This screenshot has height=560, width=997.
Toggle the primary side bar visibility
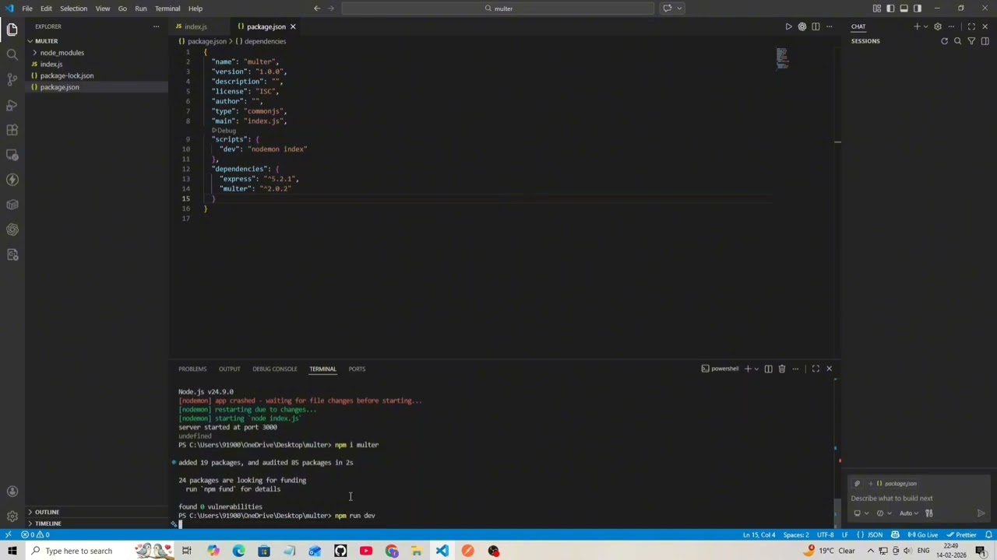pyautogui.click(x=890, y=9)
